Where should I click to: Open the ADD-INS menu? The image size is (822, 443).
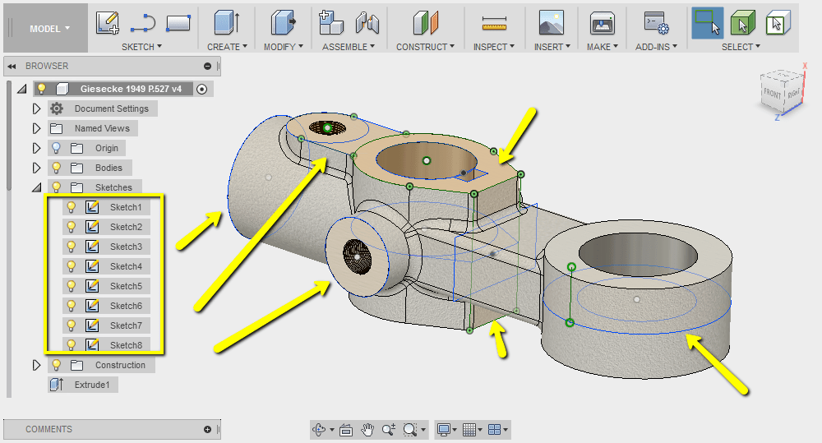pyautogui.click(x=656, y=47)
